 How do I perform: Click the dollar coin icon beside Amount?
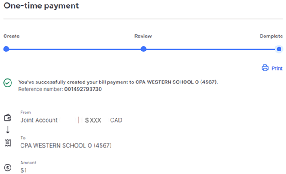[8, 168]
